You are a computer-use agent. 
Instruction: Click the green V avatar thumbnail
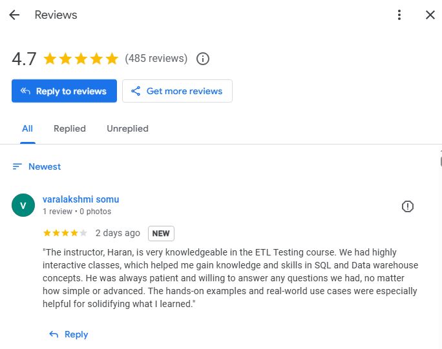pos(23,205)
